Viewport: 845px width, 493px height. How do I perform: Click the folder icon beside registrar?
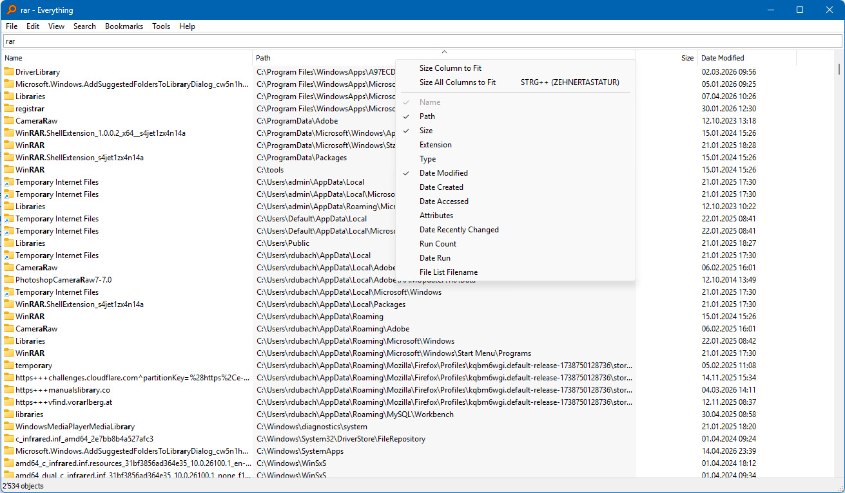pos(9,109)
